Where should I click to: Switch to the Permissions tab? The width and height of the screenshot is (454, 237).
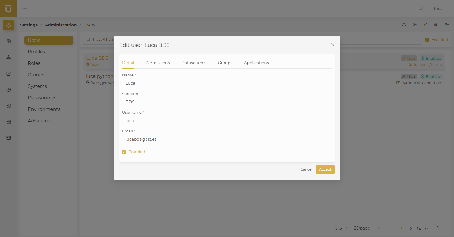coord(157,63)
